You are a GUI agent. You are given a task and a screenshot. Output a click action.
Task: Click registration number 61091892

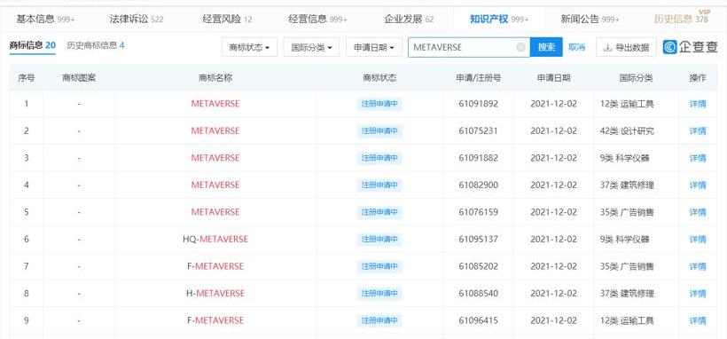[x=479, y=104]
